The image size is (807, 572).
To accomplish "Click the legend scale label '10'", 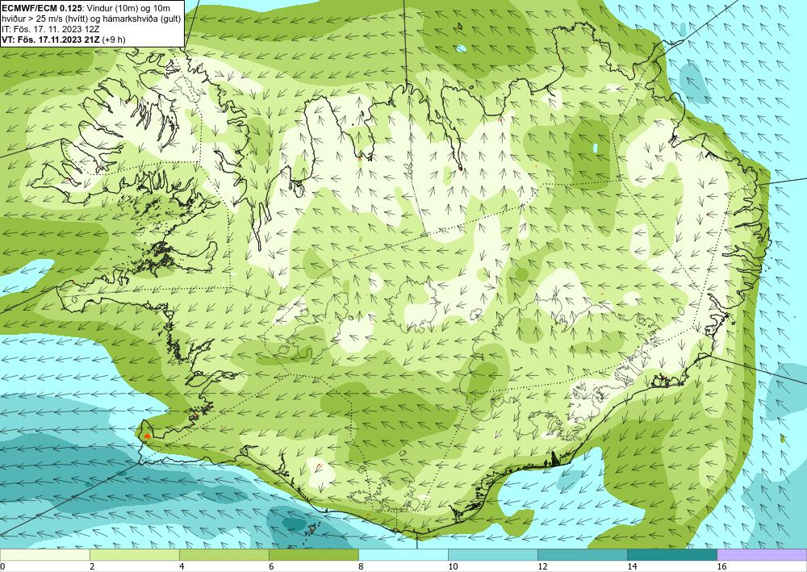I will [453, 566].
